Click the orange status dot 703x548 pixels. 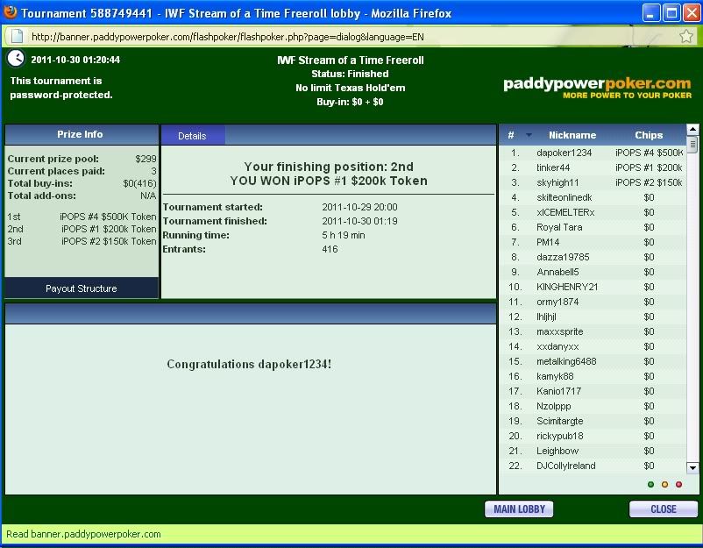click(x=665, y=484)
